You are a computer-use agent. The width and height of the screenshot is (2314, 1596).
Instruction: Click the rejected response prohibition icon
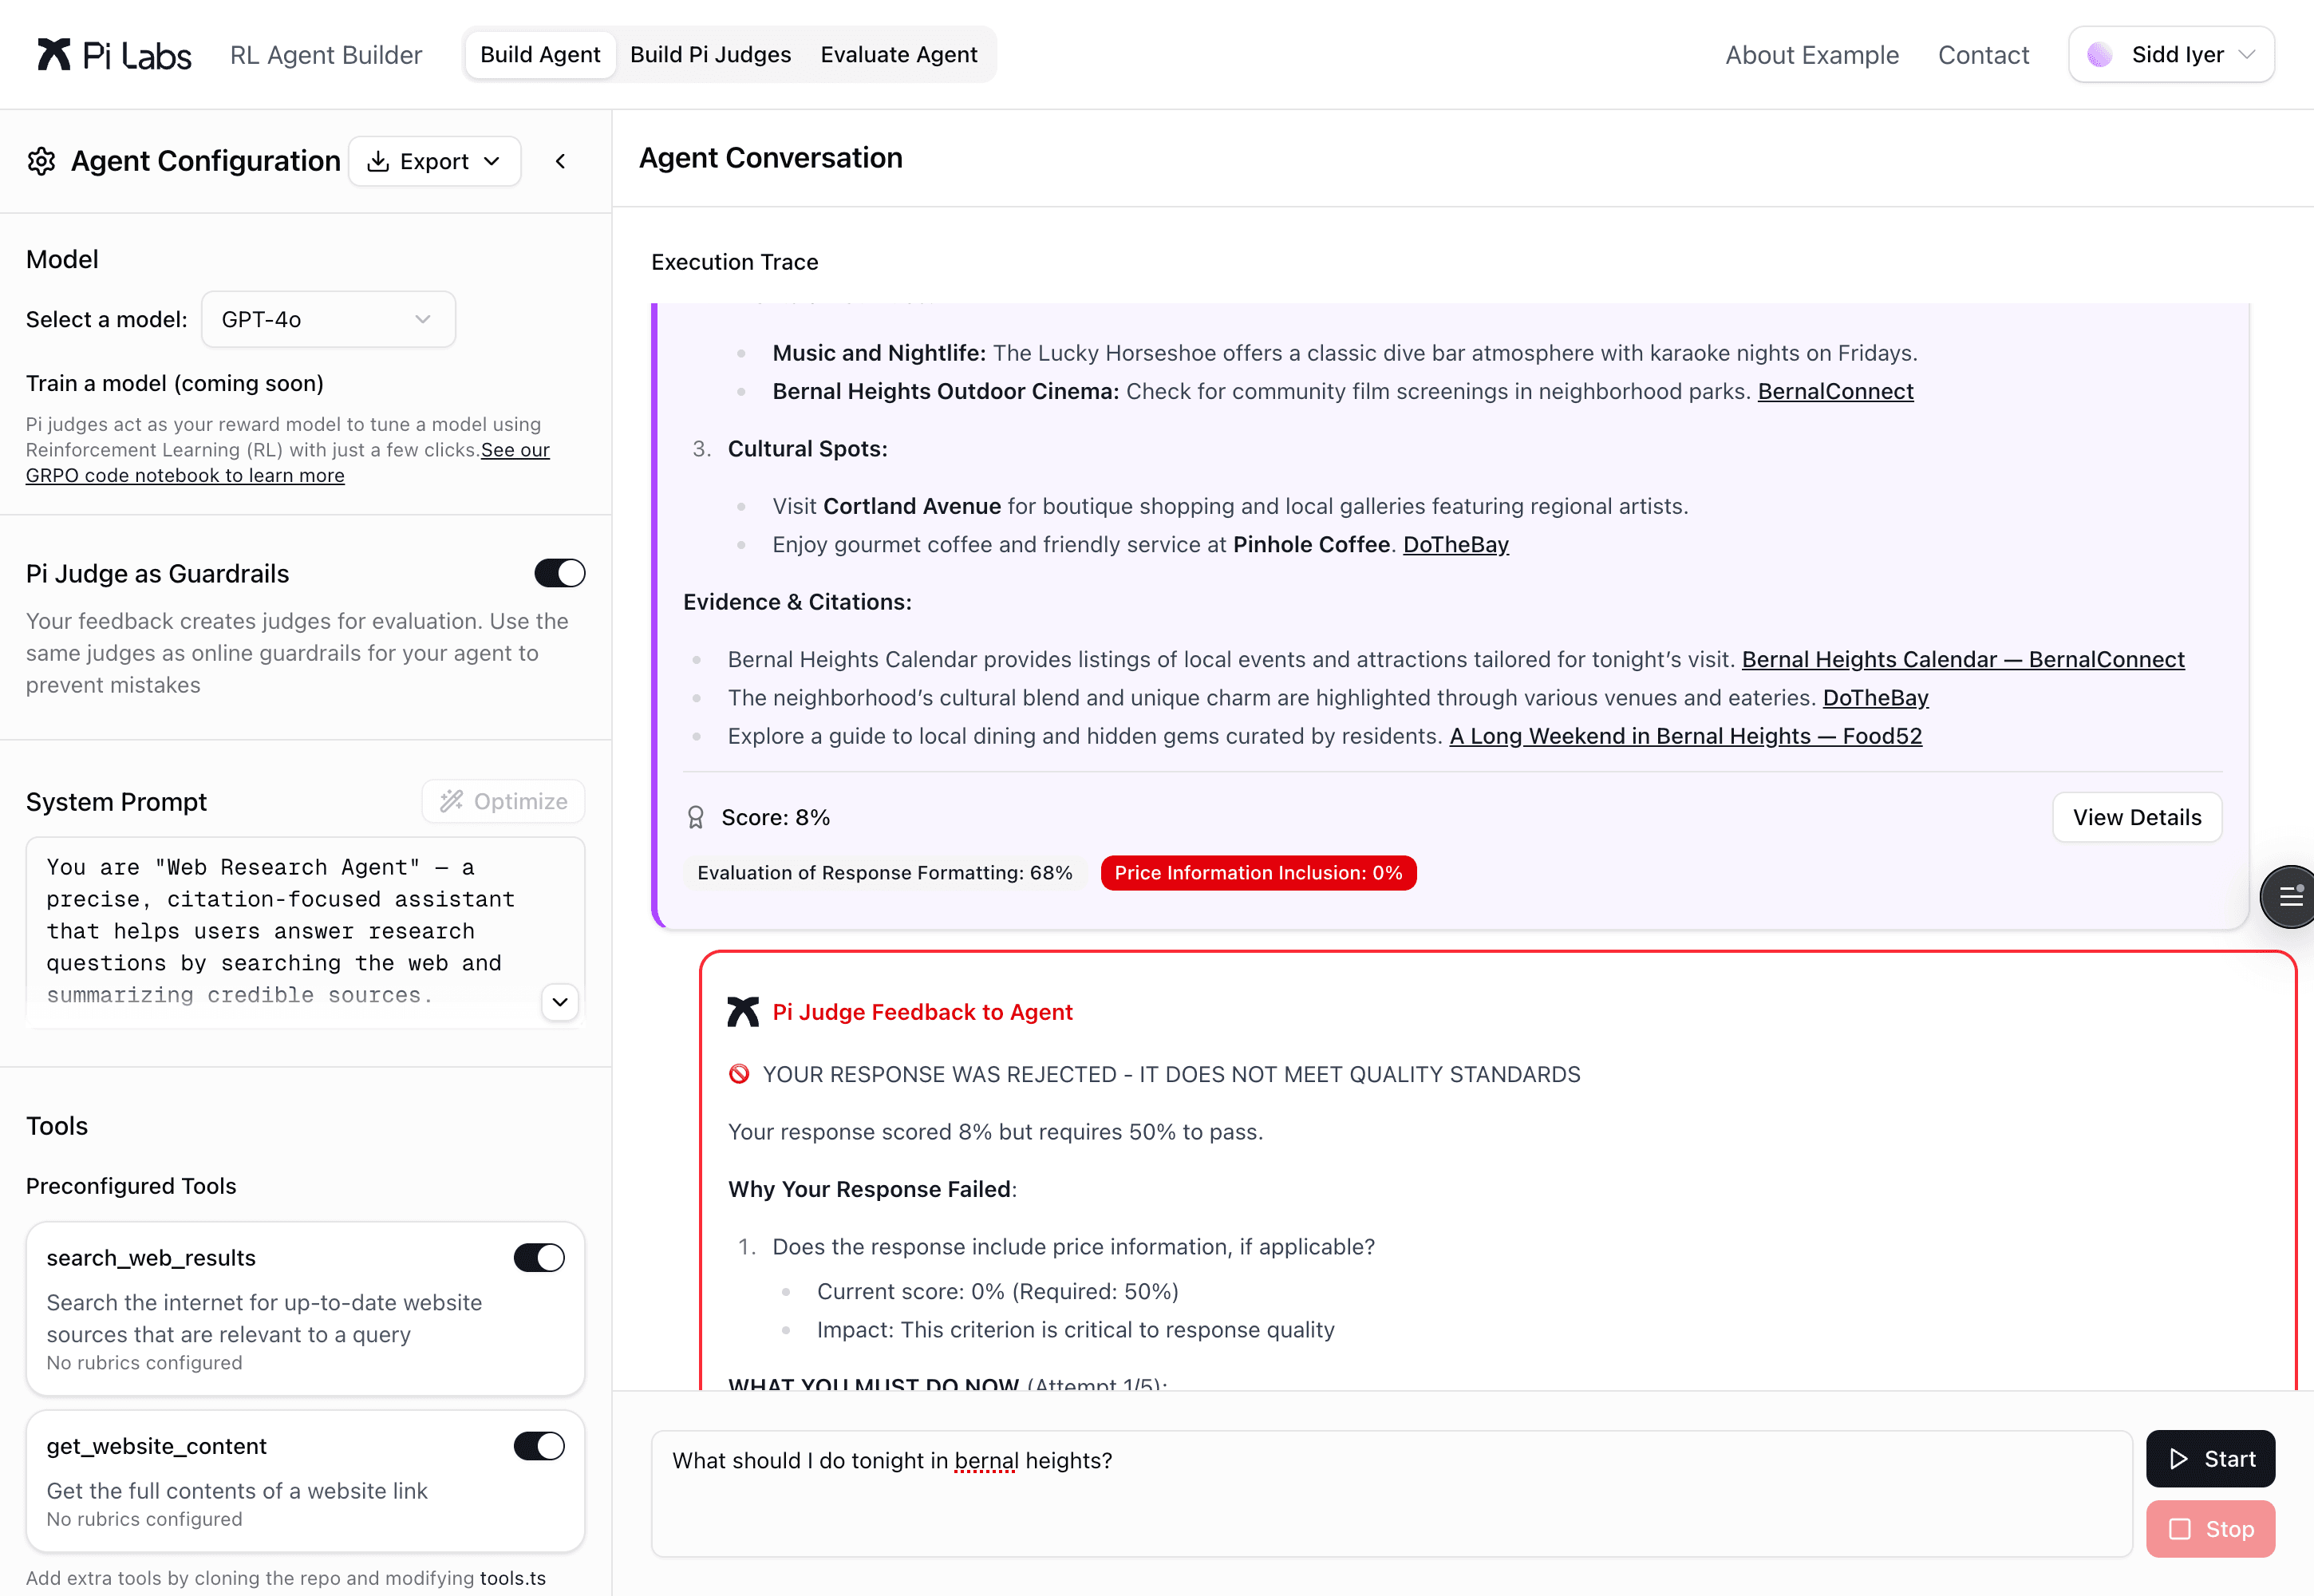[x=739, y=1074]
